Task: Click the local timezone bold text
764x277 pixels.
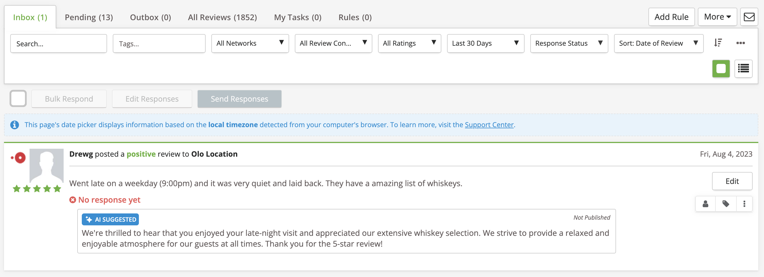Action: tap(233, 125)
